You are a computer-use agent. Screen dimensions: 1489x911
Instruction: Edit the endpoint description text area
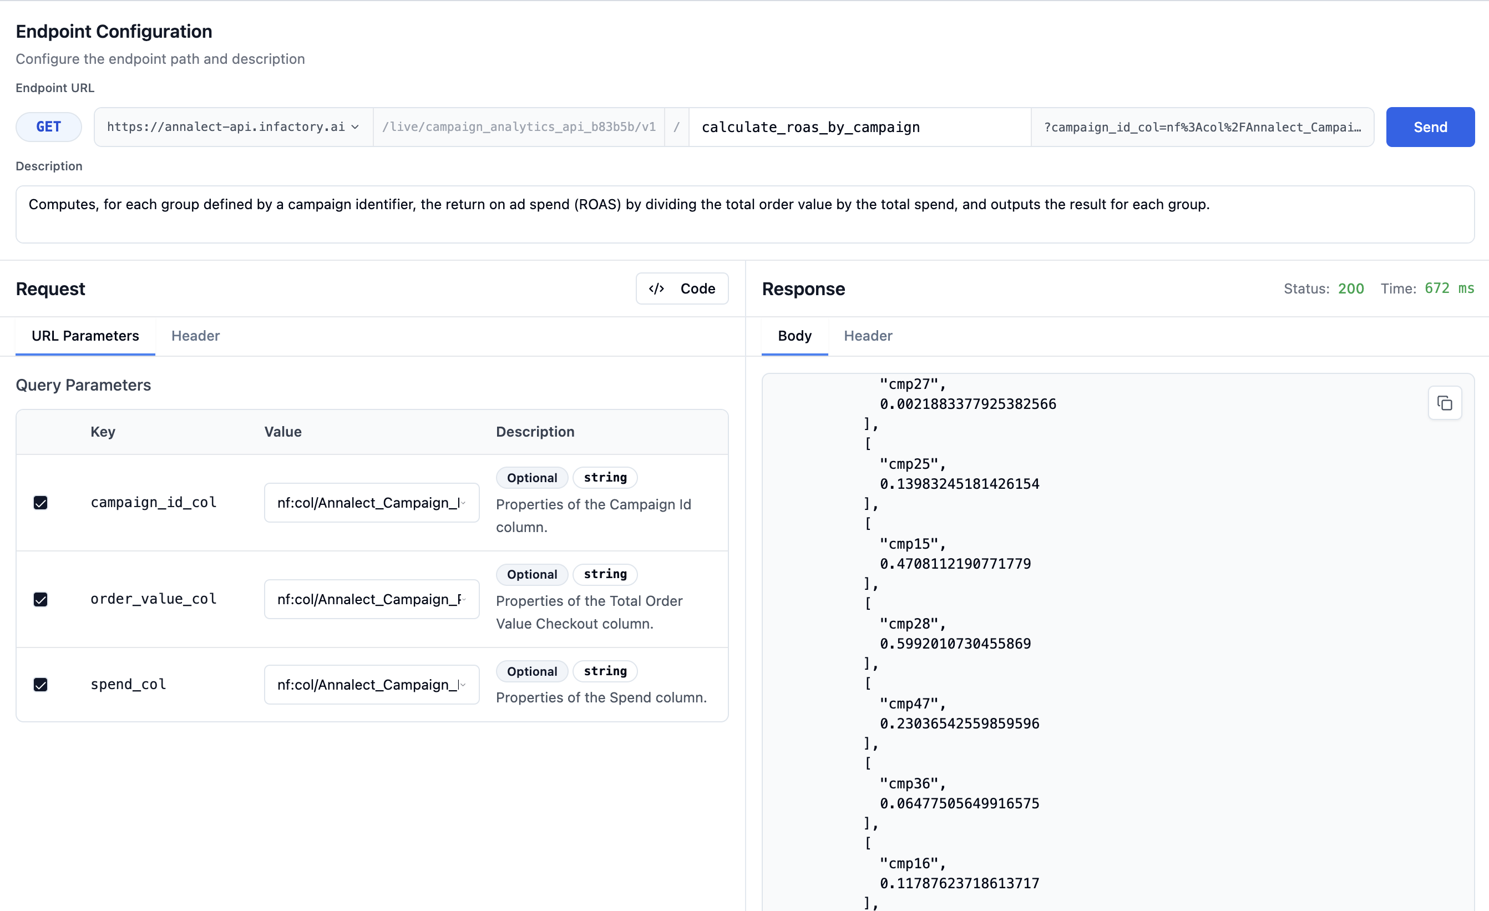tap(744, 214)
